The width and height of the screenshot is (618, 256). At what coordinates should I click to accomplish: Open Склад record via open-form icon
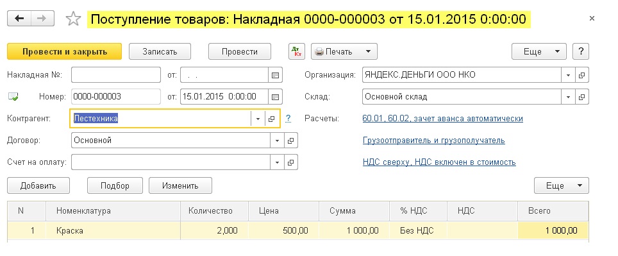pos(581,97)
